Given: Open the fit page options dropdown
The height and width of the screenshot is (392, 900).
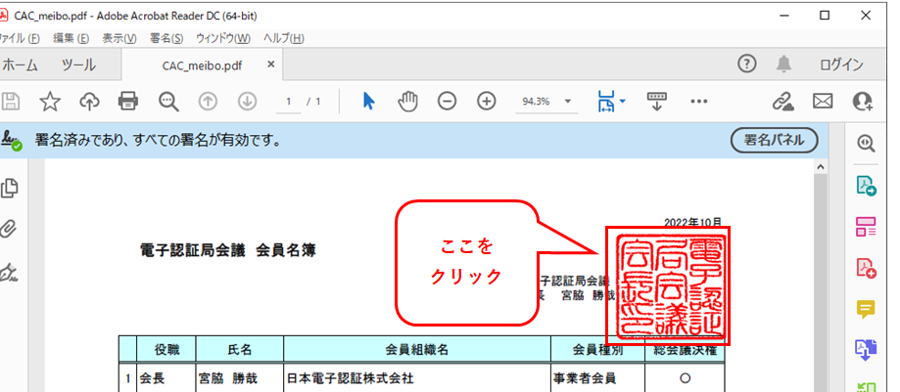Looking at the screenshot, I should pyautogui.click(x=623, y=102).
